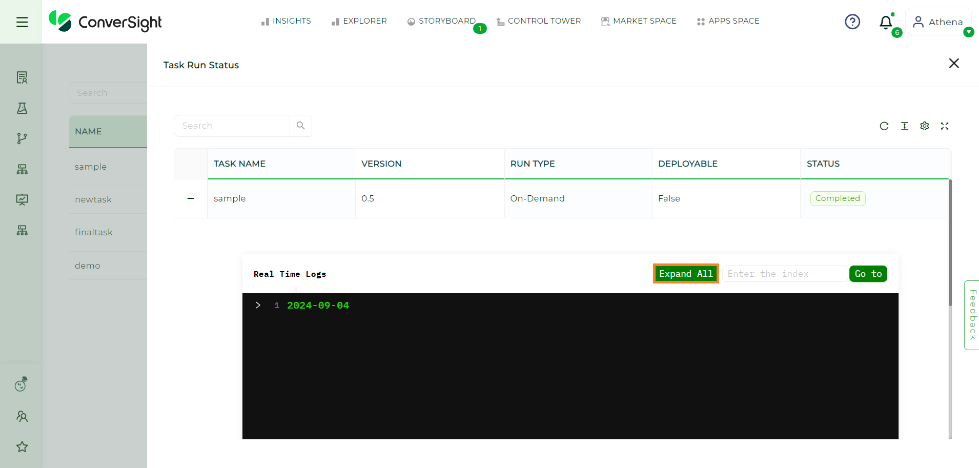Open the Athena user menu

click(x=939, y=22)
